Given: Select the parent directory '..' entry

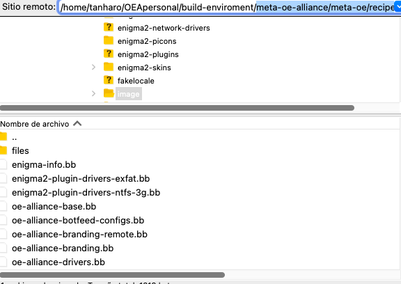Looking at the screenshot, I should tap(15, 138).
